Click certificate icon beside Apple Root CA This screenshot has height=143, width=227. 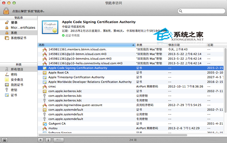click(x=45, y=73)
